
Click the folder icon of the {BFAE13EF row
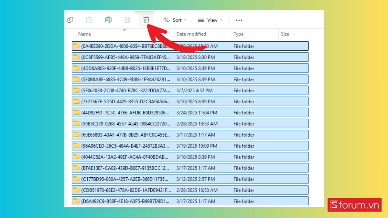click(x=76, y=168)
